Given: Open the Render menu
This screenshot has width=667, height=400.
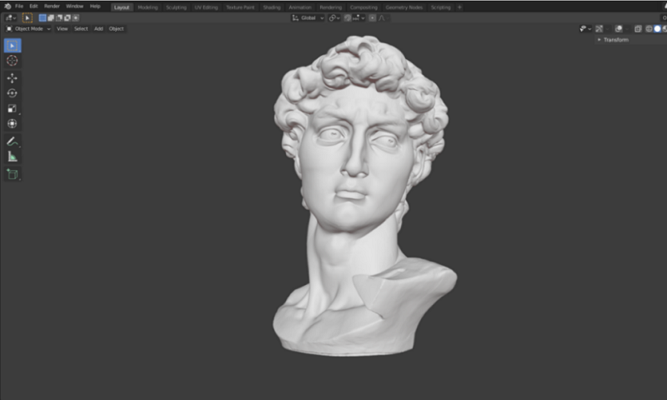Looking at the screenshot, I should [52, 7].
